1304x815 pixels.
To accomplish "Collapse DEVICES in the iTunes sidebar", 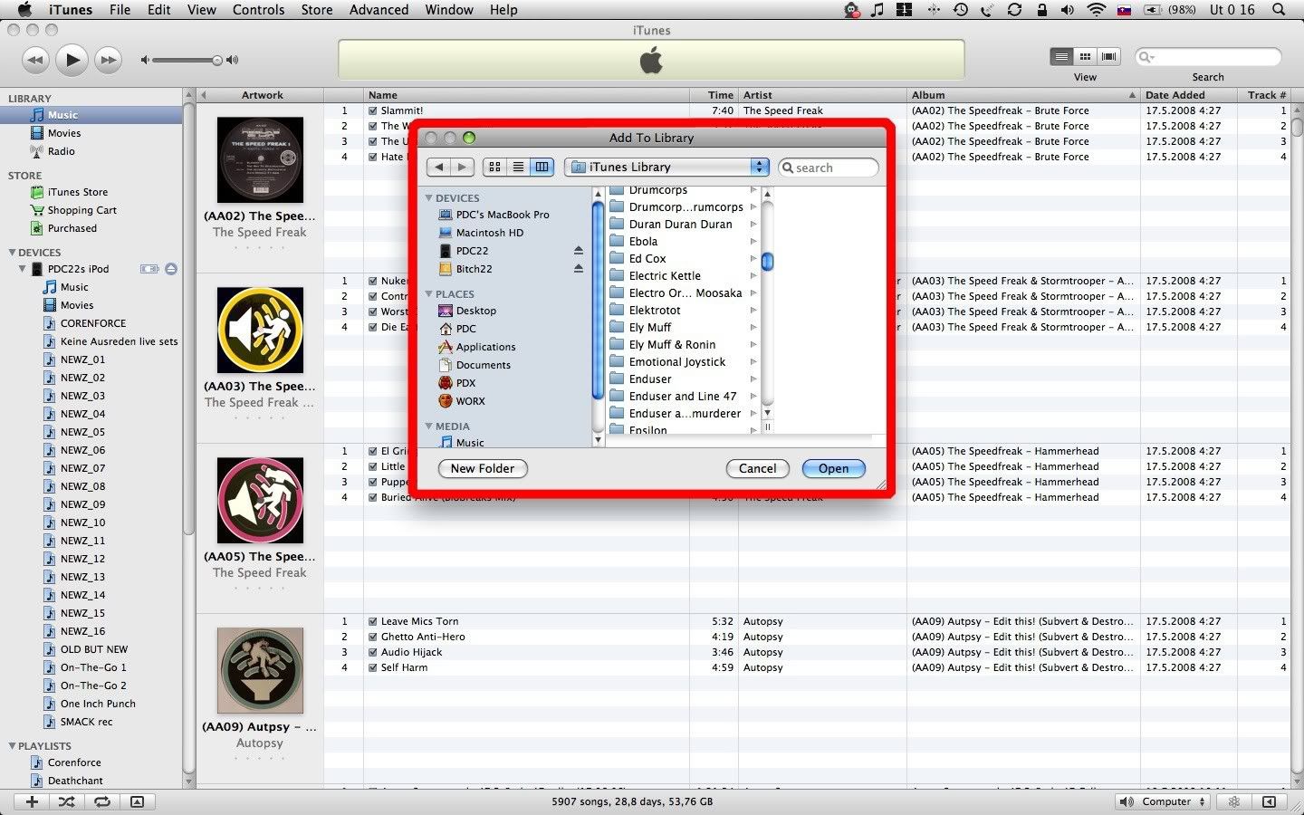I will click(12, 253).
